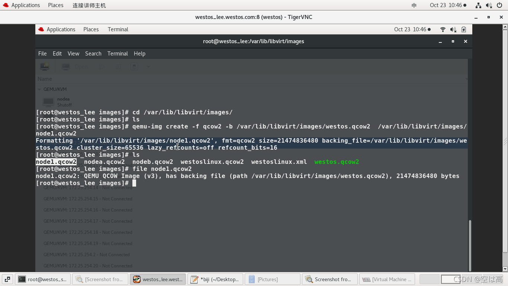Select QEMU/KVM: 172.25.254.2 - Not Connected
The image size is (508, 286).
coord(87,255)
